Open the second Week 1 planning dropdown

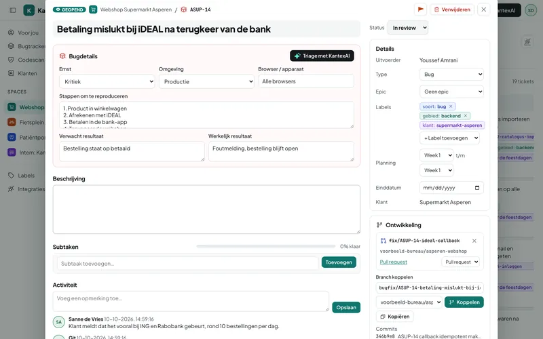[x=436, y=170]
